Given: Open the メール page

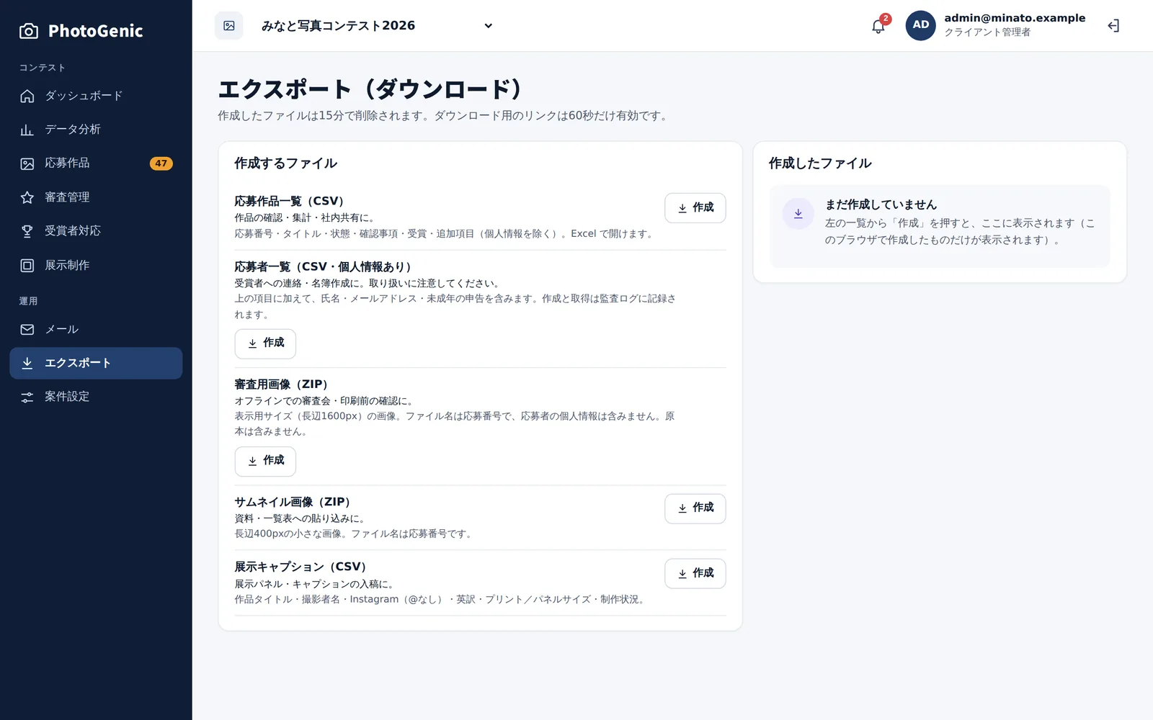Looking at the screenshot, I should tap(96, 330).
